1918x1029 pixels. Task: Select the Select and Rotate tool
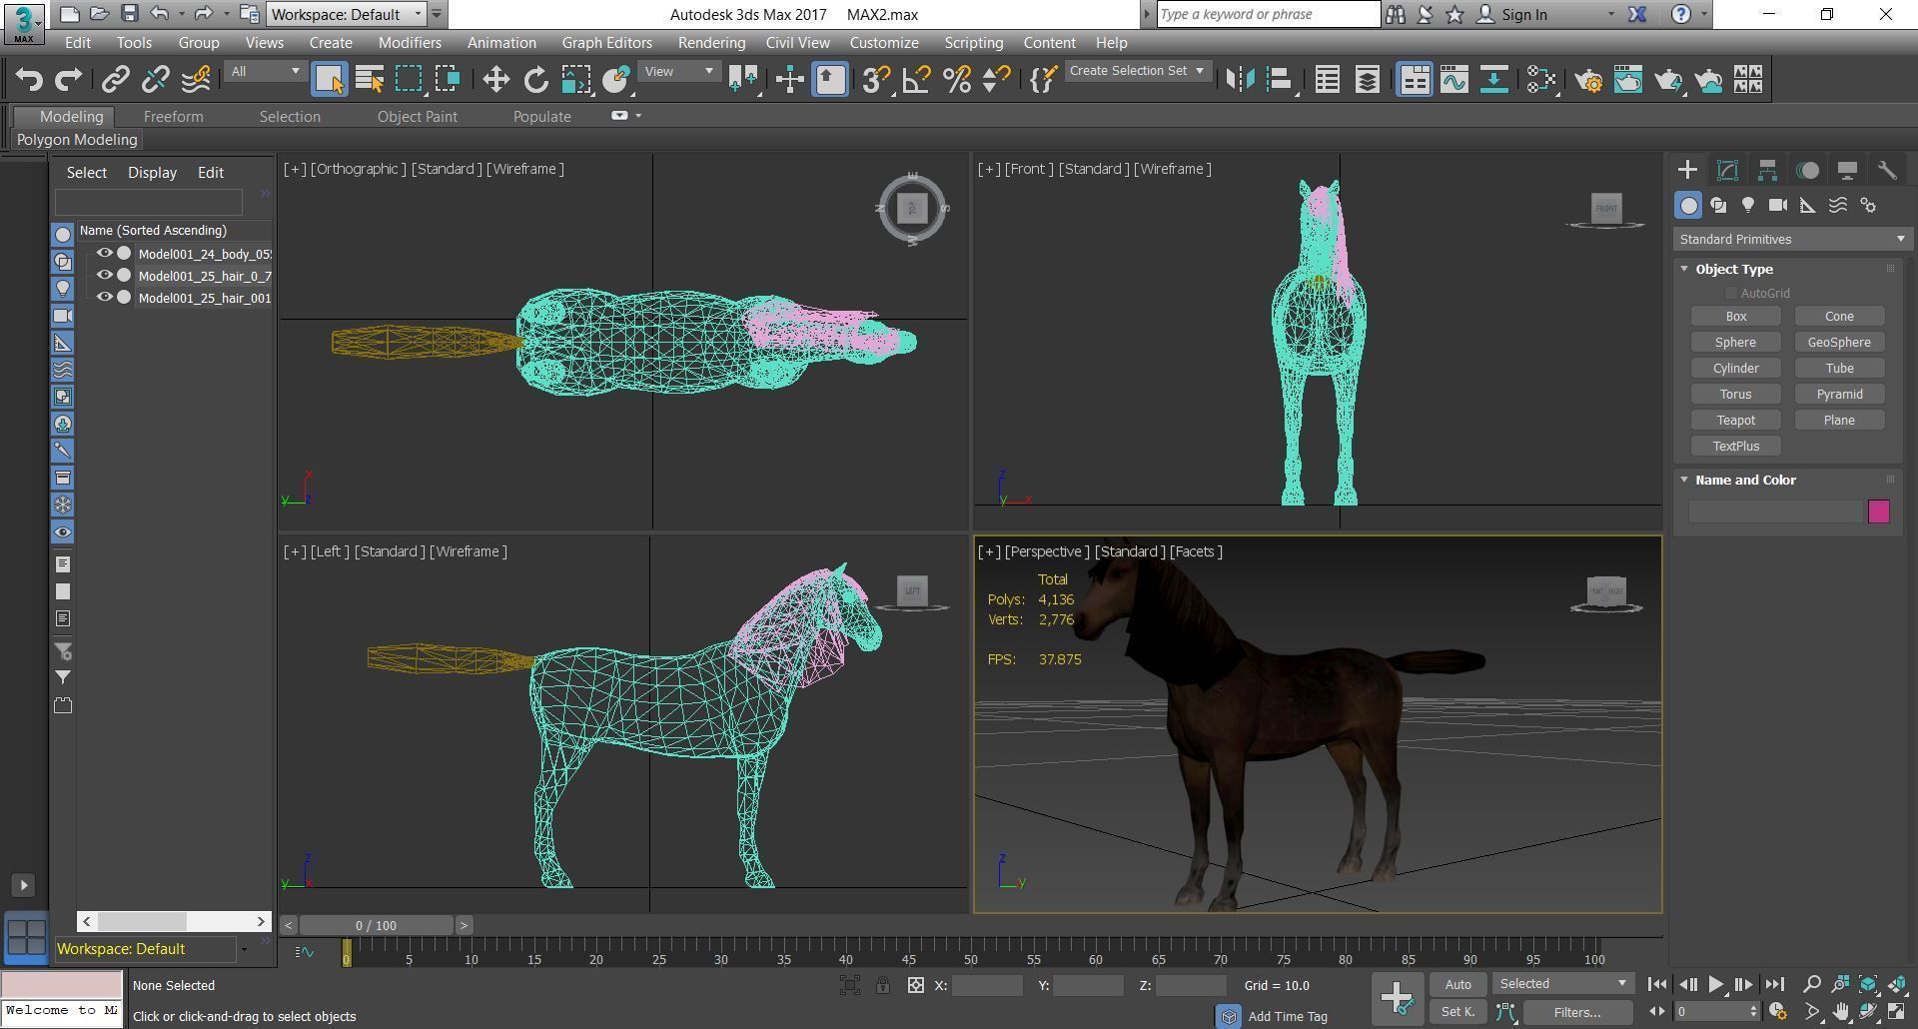click(x=535, y=80)
